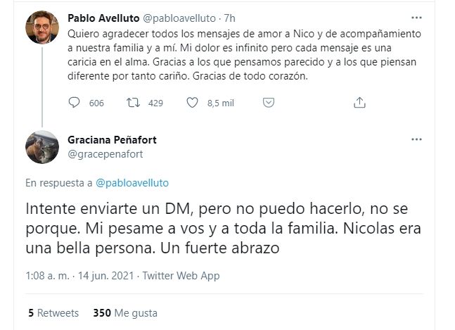Click the 1:08 a. m. · 14 jun. 2021 timestamp
455x330 pixels.
coord(79,277)
